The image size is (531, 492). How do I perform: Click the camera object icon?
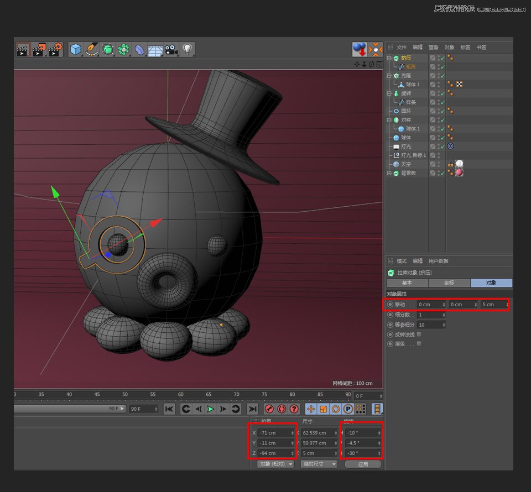[x=171, y=50]
